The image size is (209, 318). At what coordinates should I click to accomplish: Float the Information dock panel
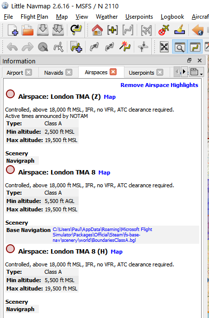(x=189, y=60)
